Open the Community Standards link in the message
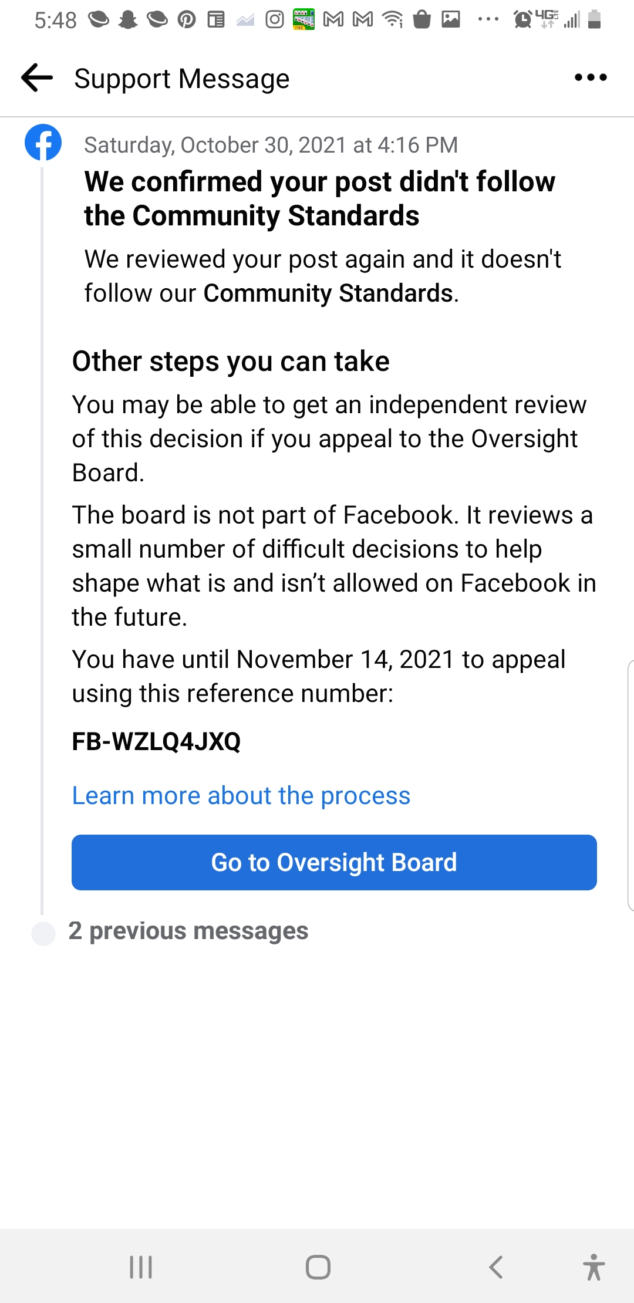 [x=328, y=293]
